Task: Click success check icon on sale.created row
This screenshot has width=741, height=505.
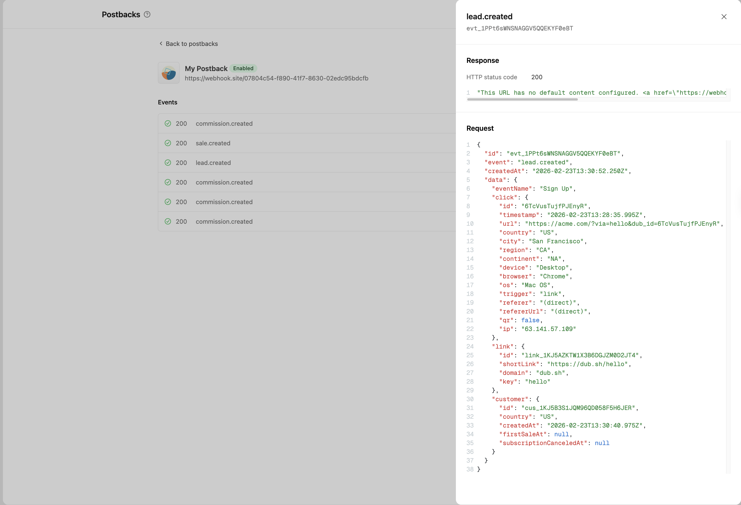Action: 168,143
